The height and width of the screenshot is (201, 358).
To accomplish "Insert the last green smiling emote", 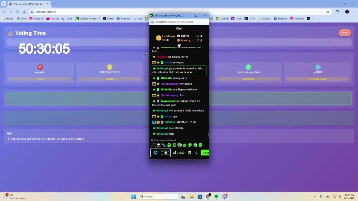I will pyautogui.click(x=200, y=145).
